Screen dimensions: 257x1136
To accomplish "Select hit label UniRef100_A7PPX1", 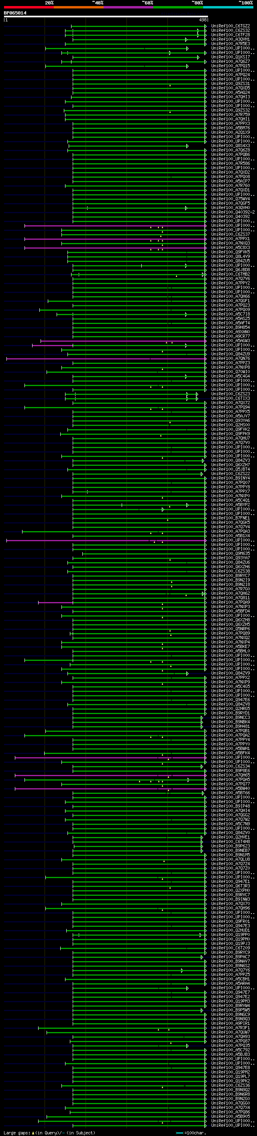I will pyautogui.click(x=230, y=239).
